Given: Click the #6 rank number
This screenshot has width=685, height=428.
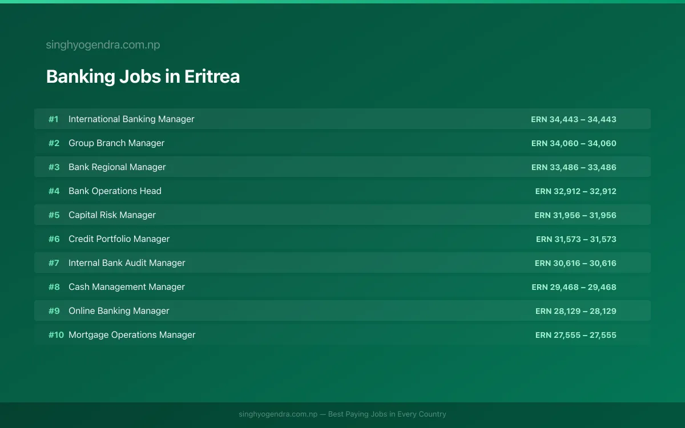Looking at the screenshot, I should tap(54, 239).
